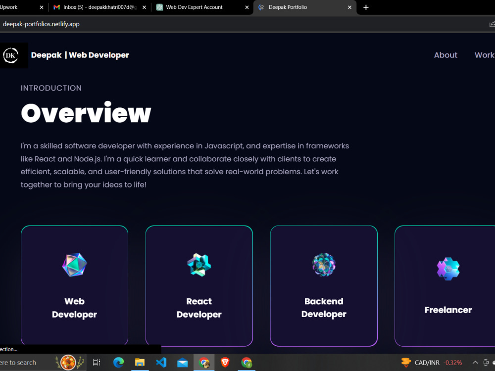Click the Work navigation link
The width and height of the screenshot is (495, 371).
tap(484, 55)
